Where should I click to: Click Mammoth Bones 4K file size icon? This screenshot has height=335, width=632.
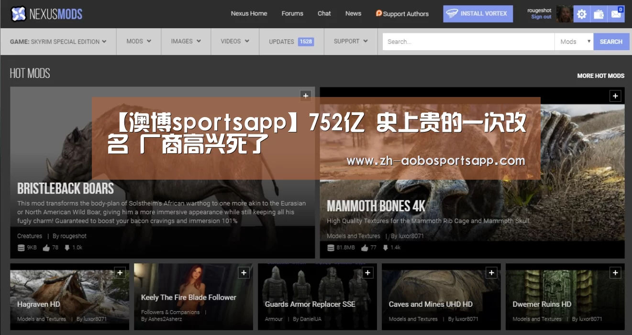[331, 248]
